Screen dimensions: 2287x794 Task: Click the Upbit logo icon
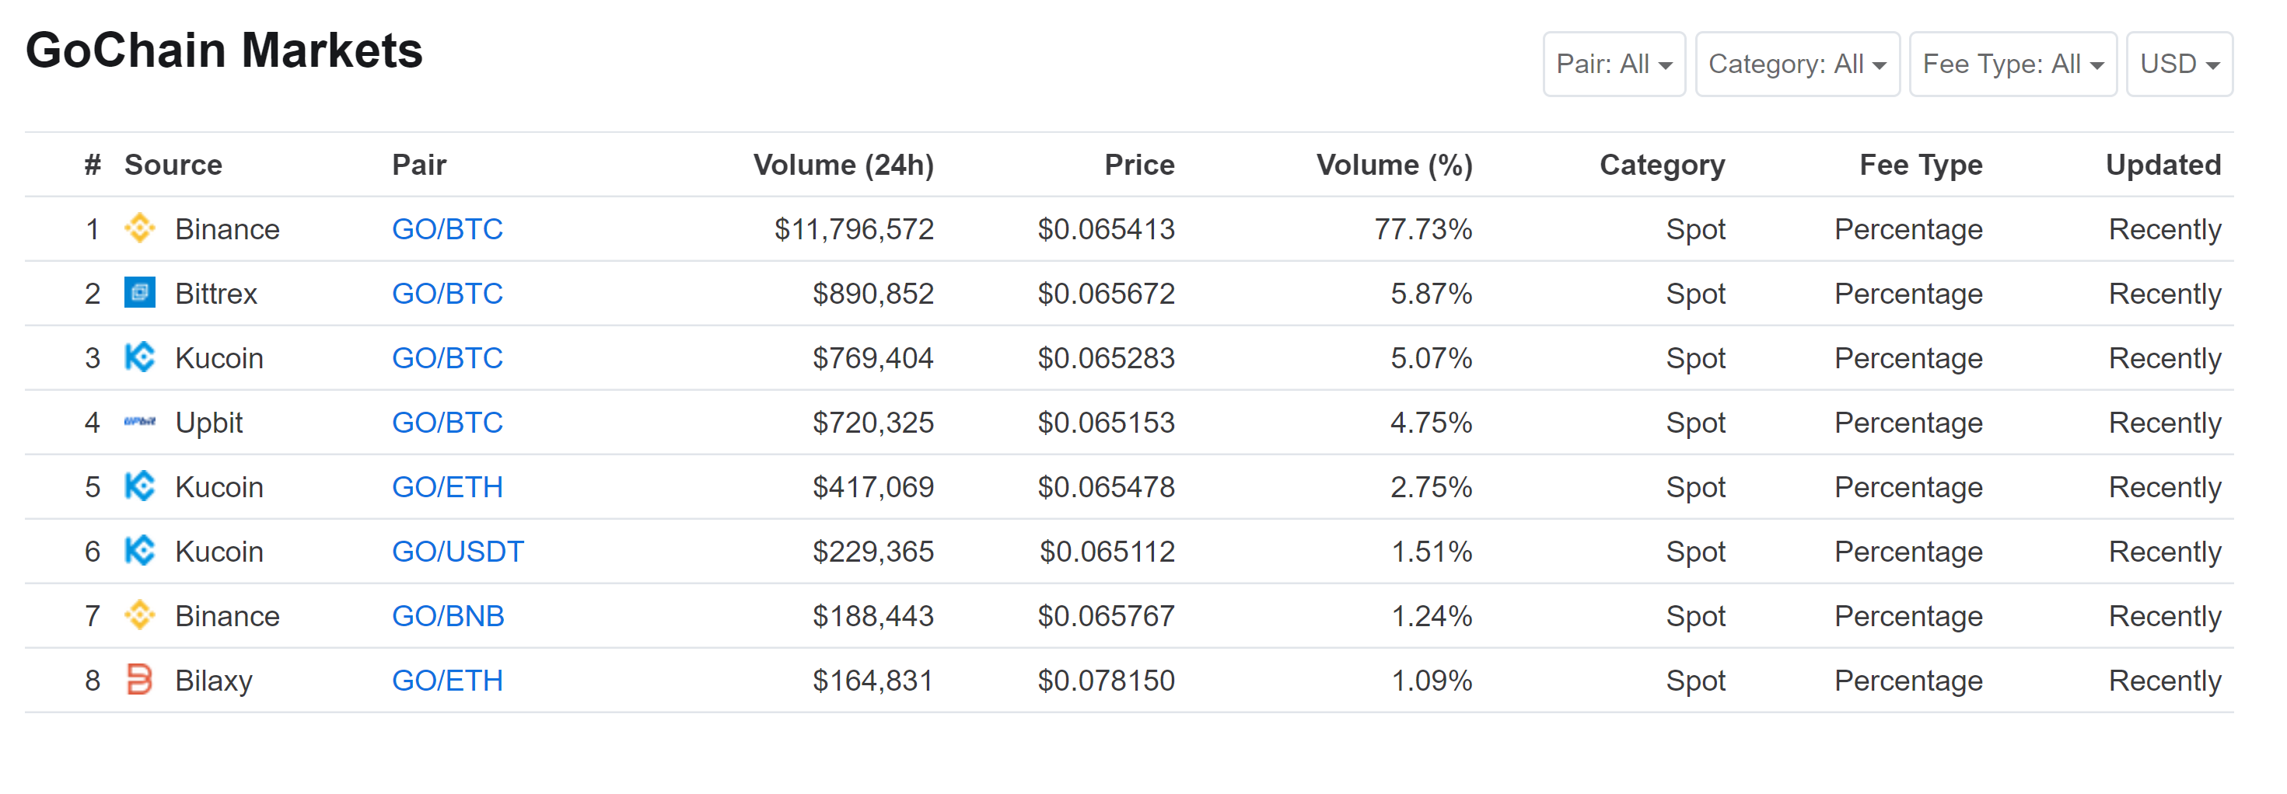pyautogui.click(x=139, y=423)
